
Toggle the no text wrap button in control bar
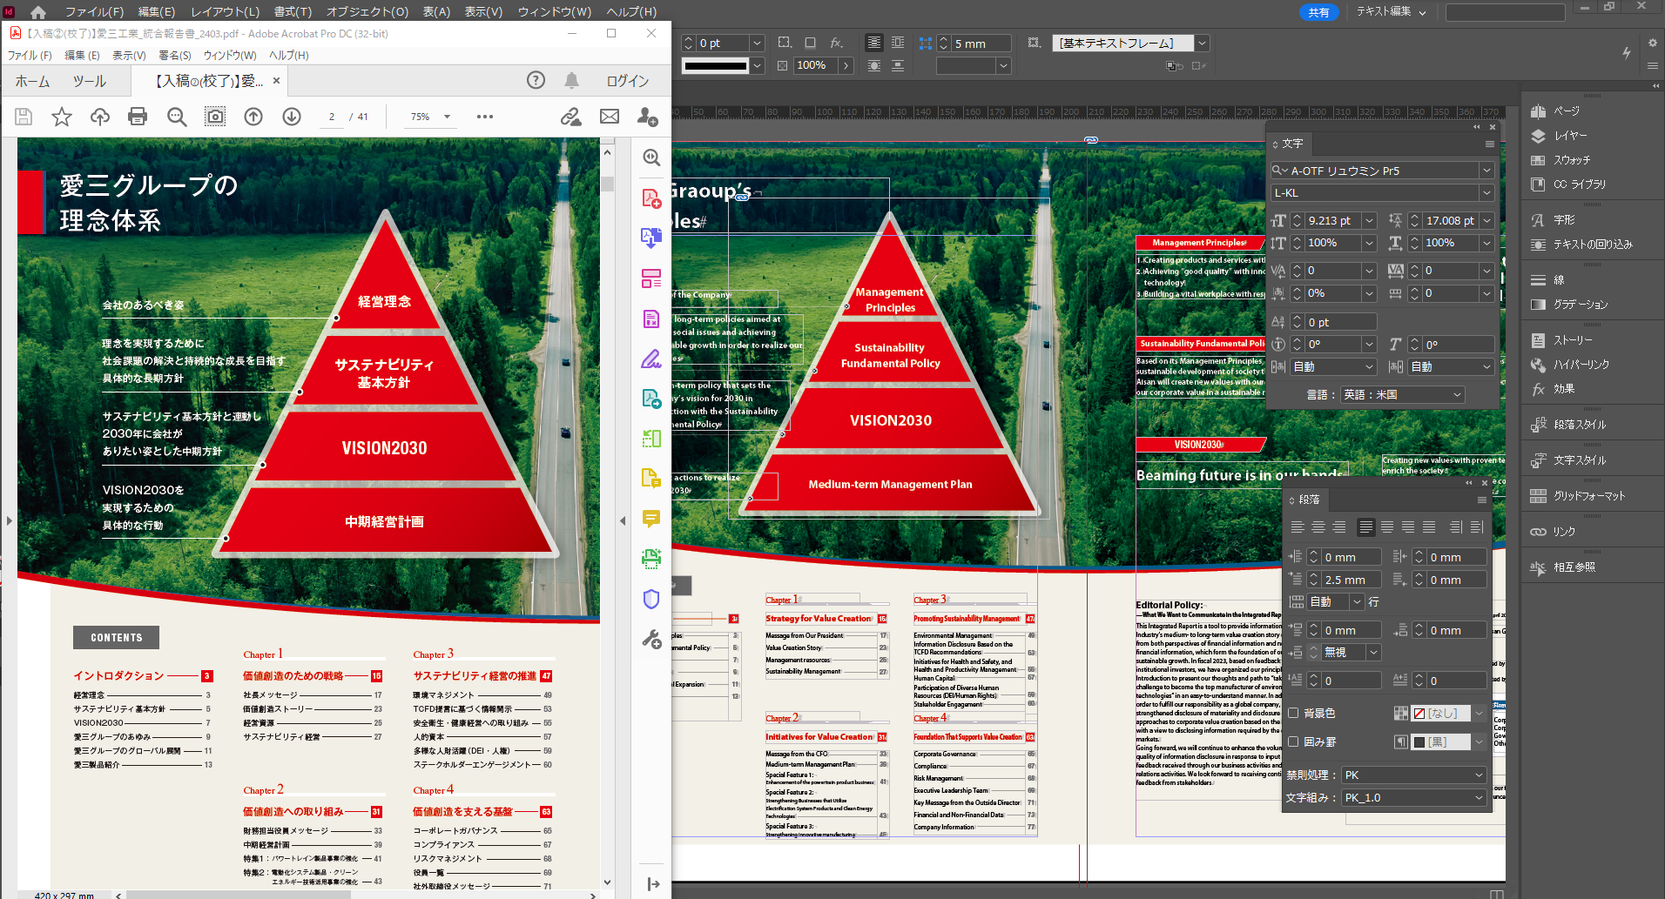coord(873,43)
